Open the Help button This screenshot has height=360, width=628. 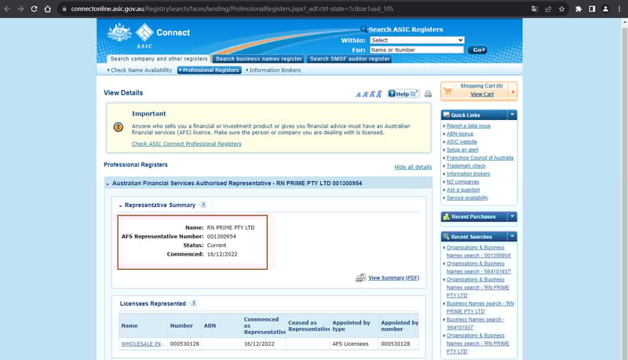(403, 94)
